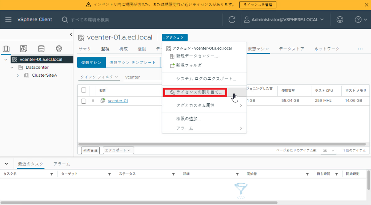Click the new datacenter icon in menu

(x=172, y=56)
